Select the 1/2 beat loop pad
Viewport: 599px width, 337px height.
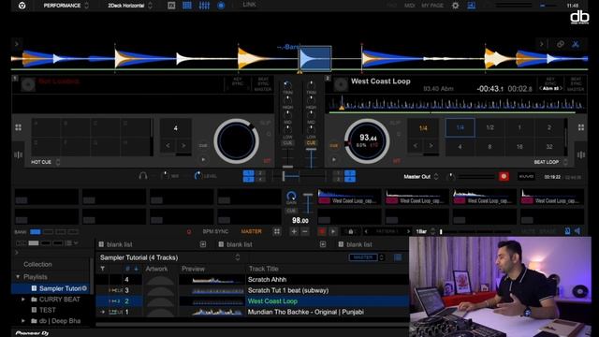489,127
